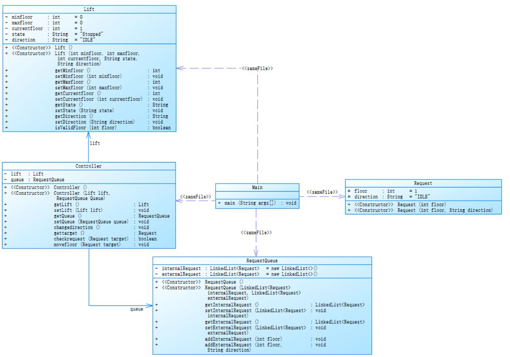
Task: Click the 'queue' association role label
Action: [x=137, y=309]
